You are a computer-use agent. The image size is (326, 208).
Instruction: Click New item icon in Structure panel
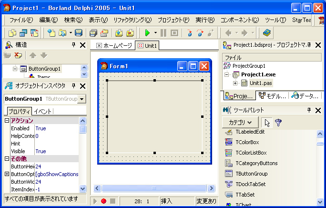click(x=7, y=55)
